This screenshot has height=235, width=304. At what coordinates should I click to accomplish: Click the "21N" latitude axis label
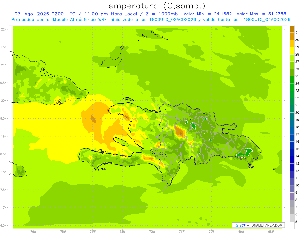coord(4,65)
